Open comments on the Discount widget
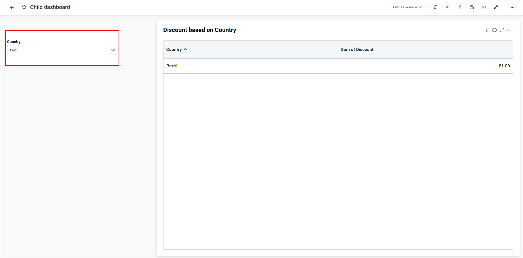The height and width of the screenshot is (258, 523). click(x=495, y=30)
